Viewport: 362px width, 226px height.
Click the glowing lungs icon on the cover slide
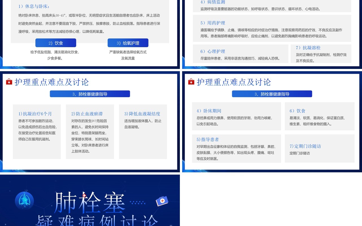[24, 201]
